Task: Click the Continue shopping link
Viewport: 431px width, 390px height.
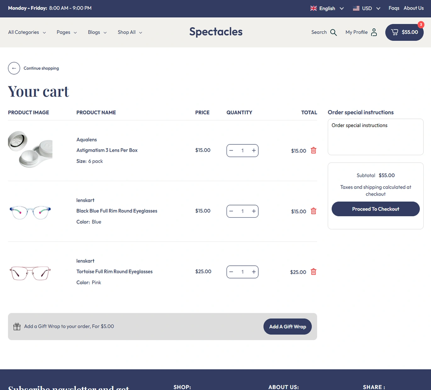Action: tap(41, 68)
